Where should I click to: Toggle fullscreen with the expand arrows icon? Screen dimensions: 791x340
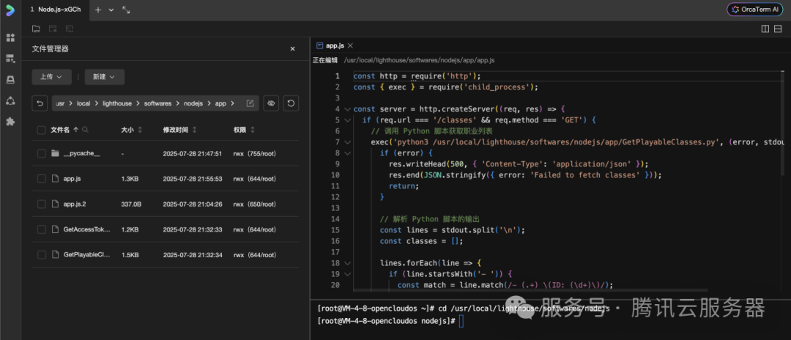[126, 10]
